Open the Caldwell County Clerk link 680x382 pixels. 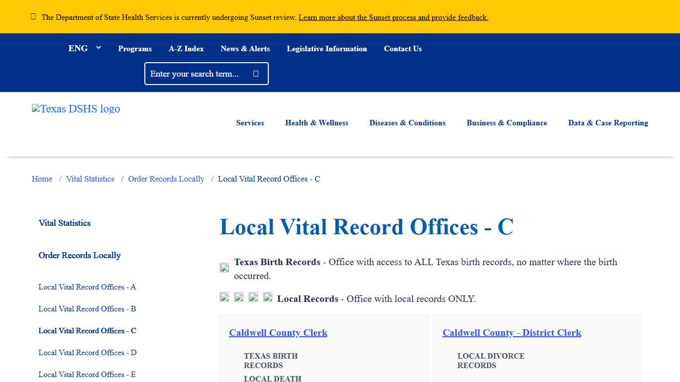click(x=278, y=333)
